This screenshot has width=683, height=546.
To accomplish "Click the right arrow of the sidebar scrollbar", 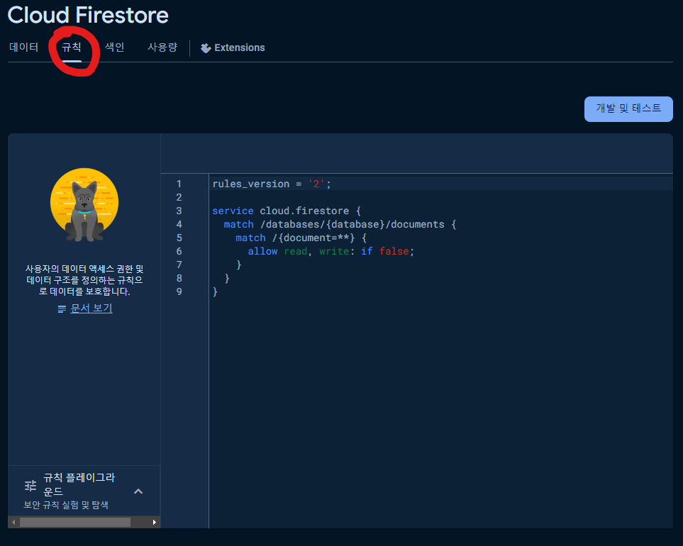I will point(155,522).
